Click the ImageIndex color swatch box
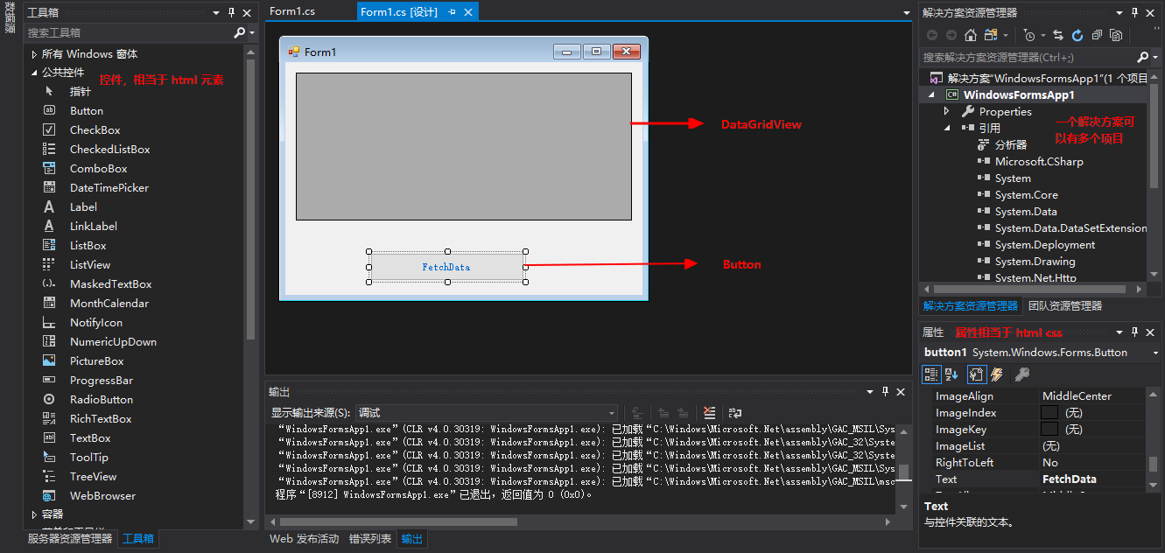The width and height of the screenshot is (1165, 553). click(x=1049, y=413)
